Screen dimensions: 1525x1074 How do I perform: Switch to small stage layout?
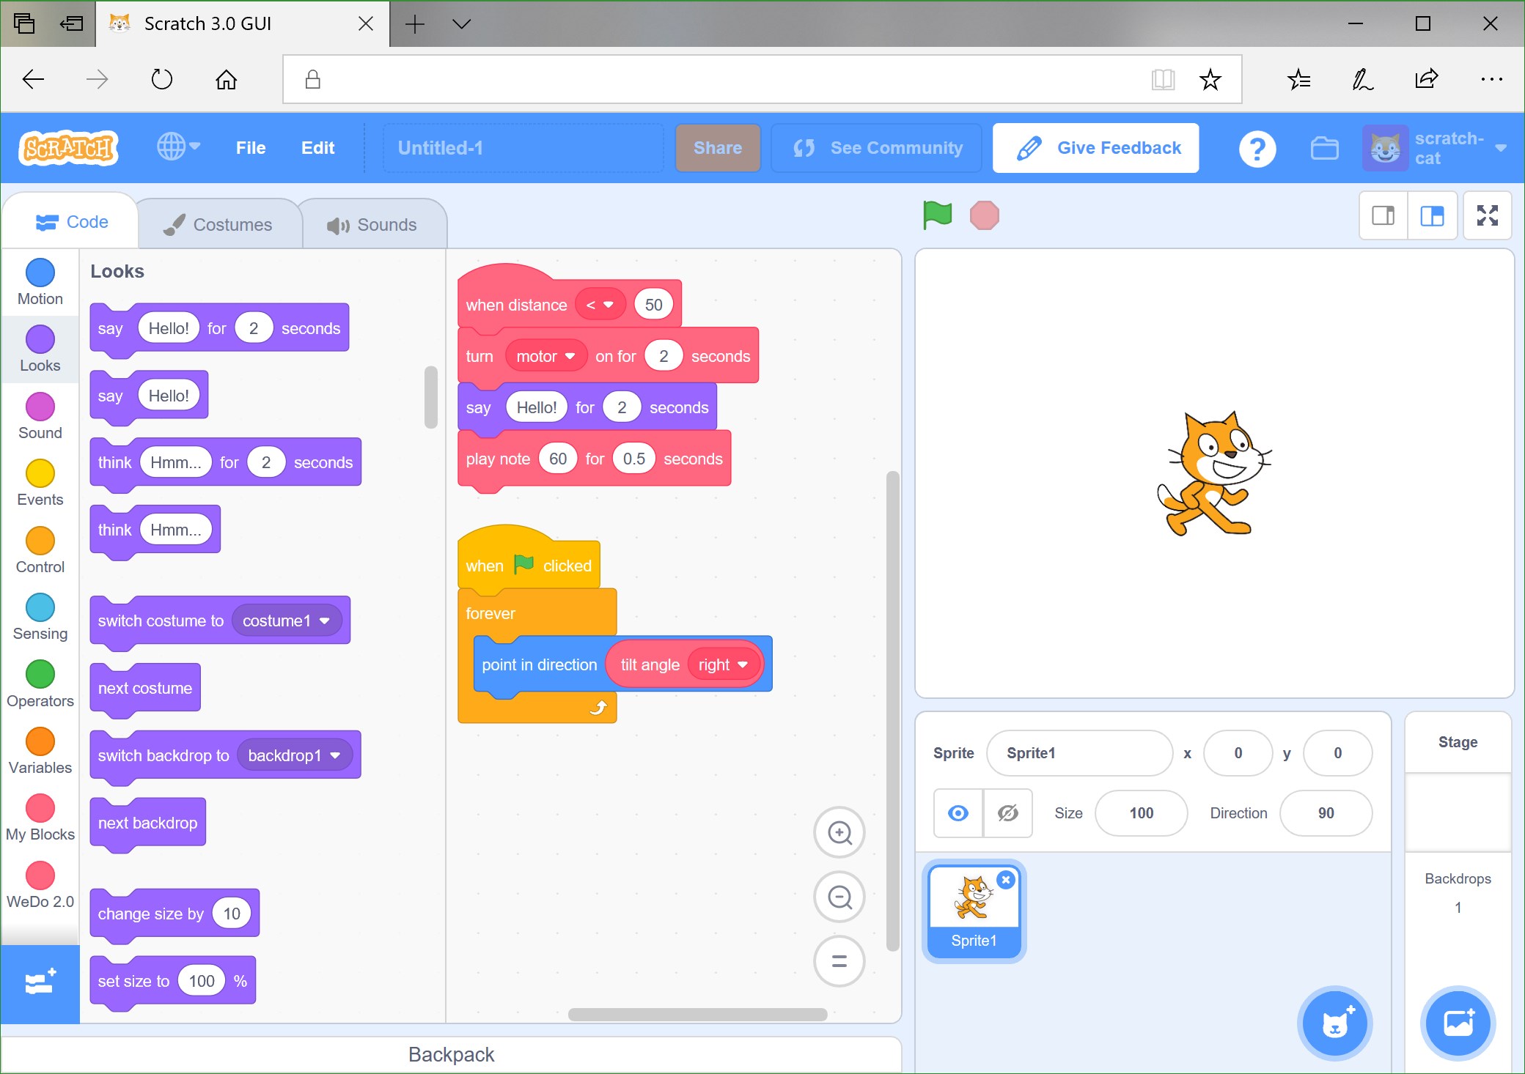(x=1383, y=215)
